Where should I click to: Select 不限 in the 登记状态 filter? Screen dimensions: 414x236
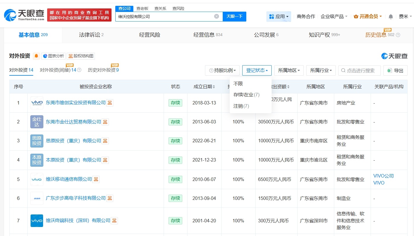(238, 84)
